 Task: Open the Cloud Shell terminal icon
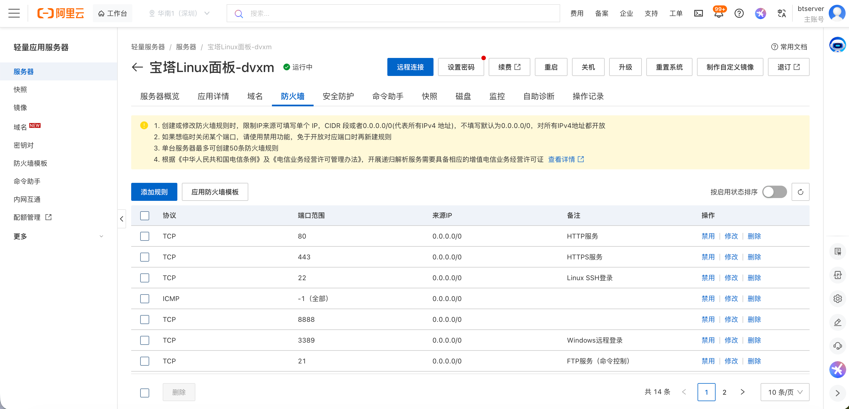pos(699,13)
